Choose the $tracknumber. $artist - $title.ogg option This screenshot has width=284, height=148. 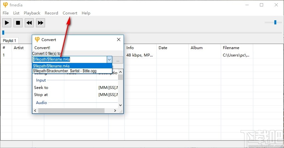(72, 71)
